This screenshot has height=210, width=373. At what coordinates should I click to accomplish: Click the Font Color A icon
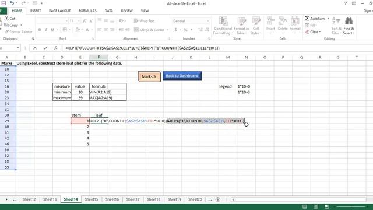[x=87, y=30]
